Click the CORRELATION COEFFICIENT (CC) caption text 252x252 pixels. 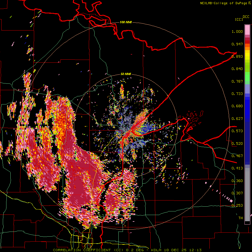[x=88, y=250]
